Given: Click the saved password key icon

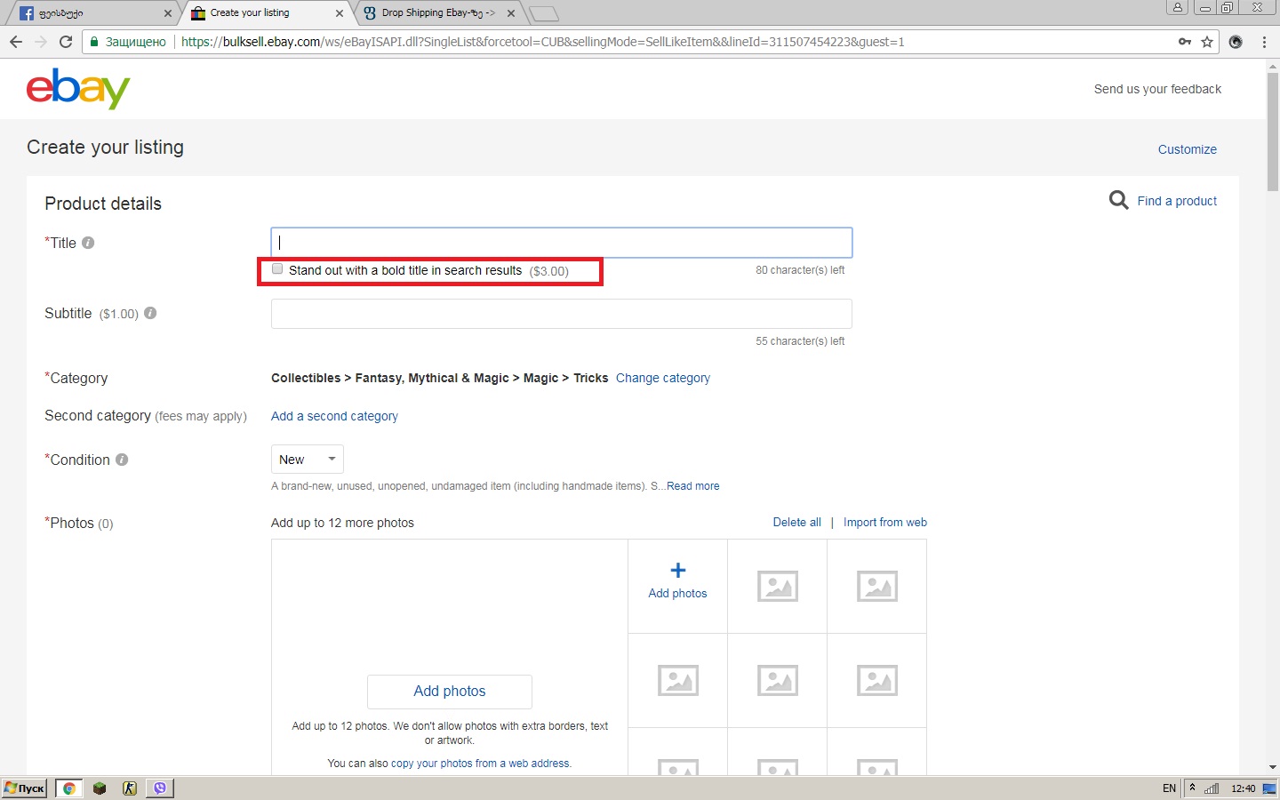Looking at the screenshot, I should pyautogui.click(x=1185, y=42).
